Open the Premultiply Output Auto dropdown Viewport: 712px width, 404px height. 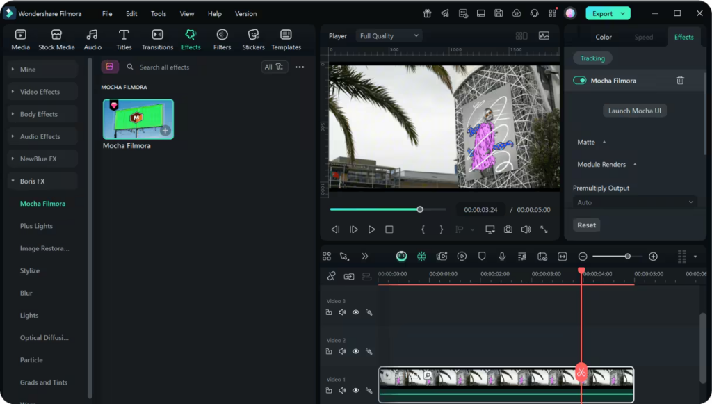[x=636, y=202]
